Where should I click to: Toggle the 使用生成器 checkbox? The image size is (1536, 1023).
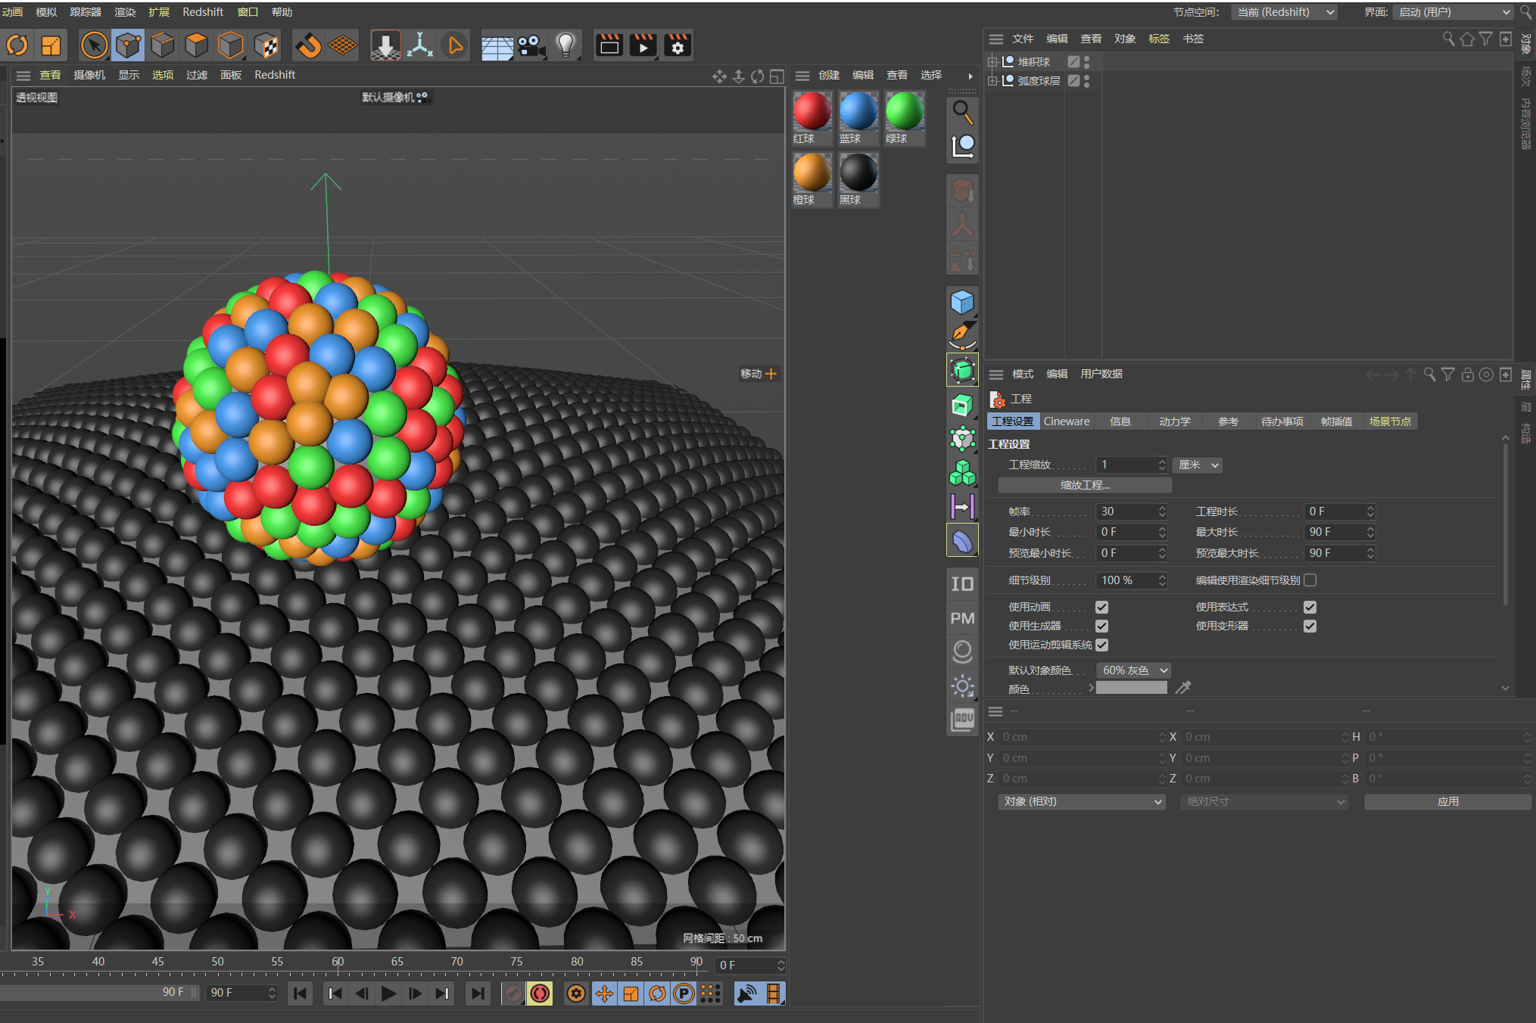1101,626
